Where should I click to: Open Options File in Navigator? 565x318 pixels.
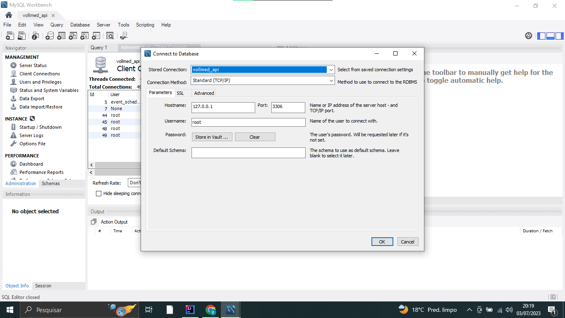point(32,144)
